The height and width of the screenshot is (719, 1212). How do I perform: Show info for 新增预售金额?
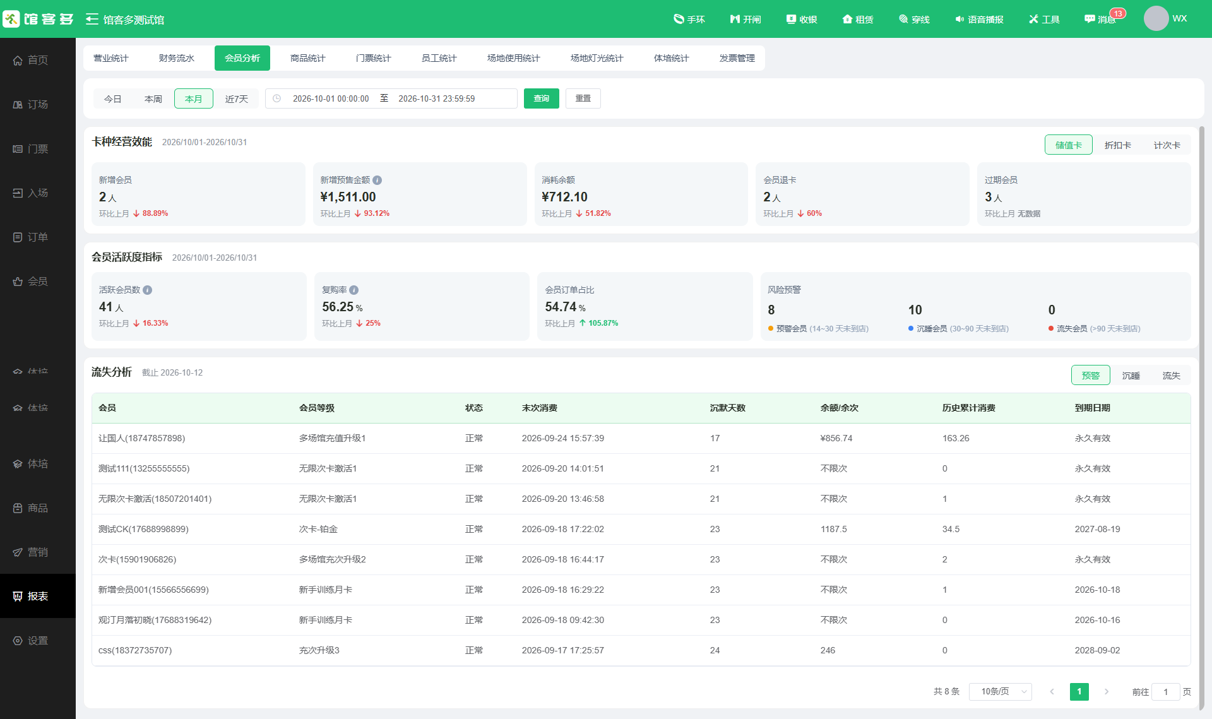pos(377,180)
